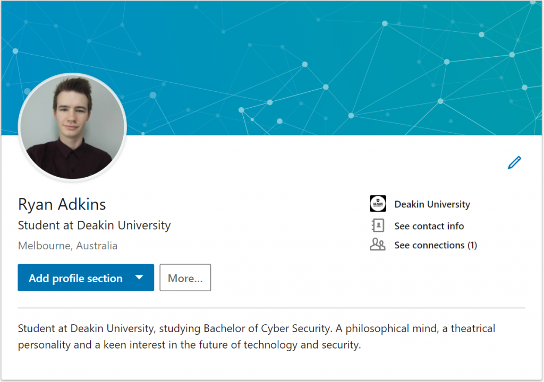Screen dimensions: 544x382
Task: Click the connection count (1) number
Action: click(472, 246)
